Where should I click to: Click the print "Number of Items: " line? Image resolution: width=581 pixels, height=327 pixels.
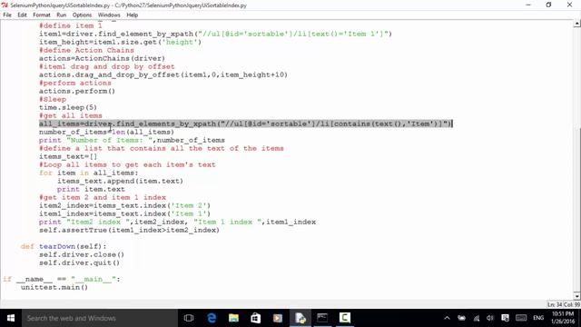pyautogui.click(x=132, y=140)
